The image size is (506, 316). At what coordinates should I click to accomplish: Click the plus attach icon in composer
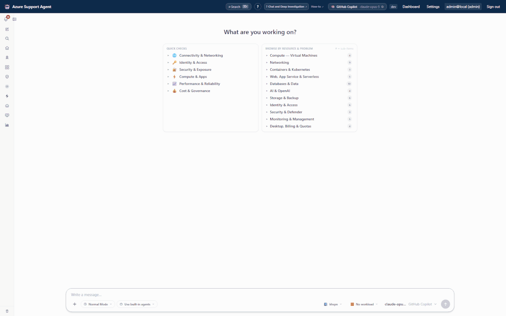click(75, 304)
